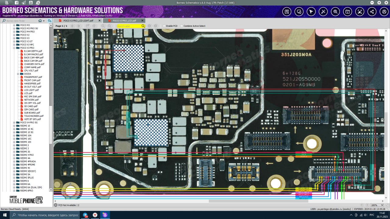This screenshot has width=390, height=219.
Task: Open the folder download icon
Action: tap(347, 12)
